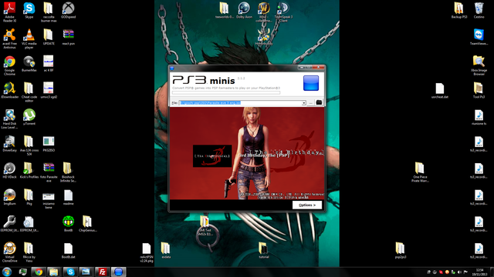Select the UPDATE folder on desktop
Image resolution: width=494 pixels, height=277 pixels.
[49, 37]
